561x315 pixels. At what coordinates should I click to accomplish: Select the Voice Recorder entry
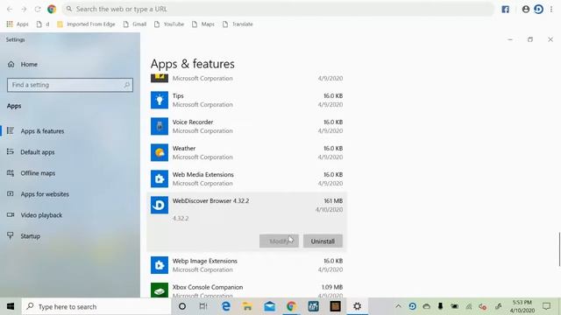(x=246, y=126)
